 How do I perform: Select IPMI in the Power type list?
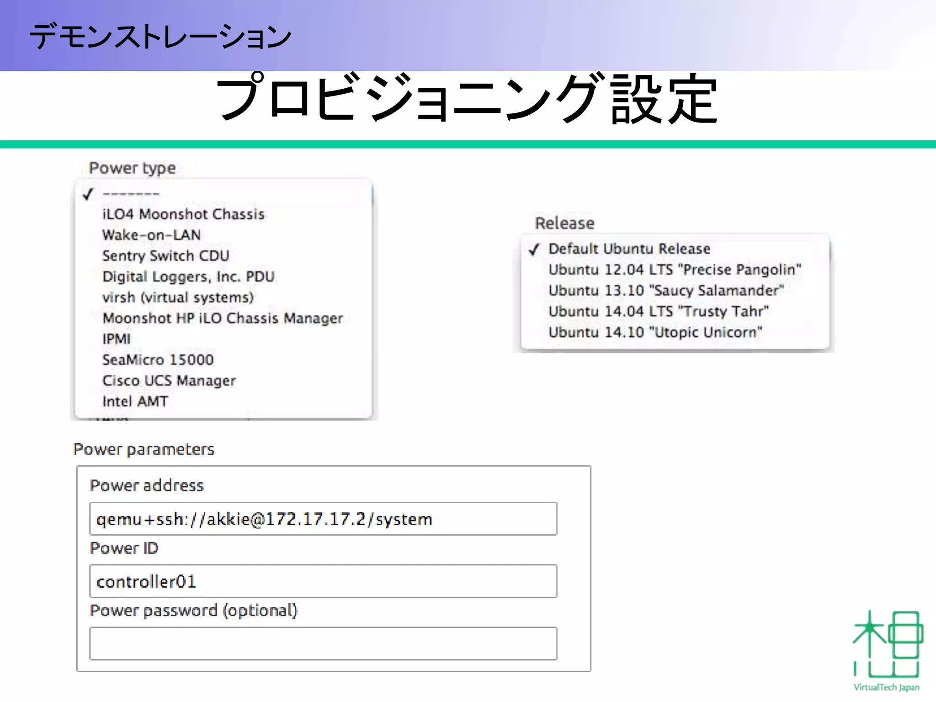(x=223, y=339)
